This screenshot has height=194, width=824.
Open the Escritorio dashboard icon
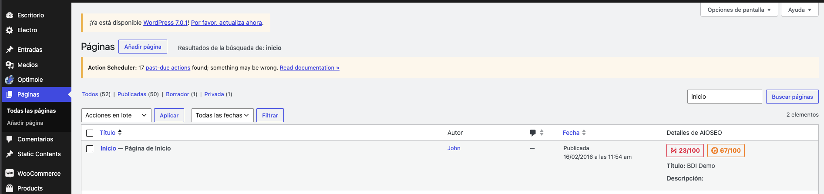tap(9, 15)
